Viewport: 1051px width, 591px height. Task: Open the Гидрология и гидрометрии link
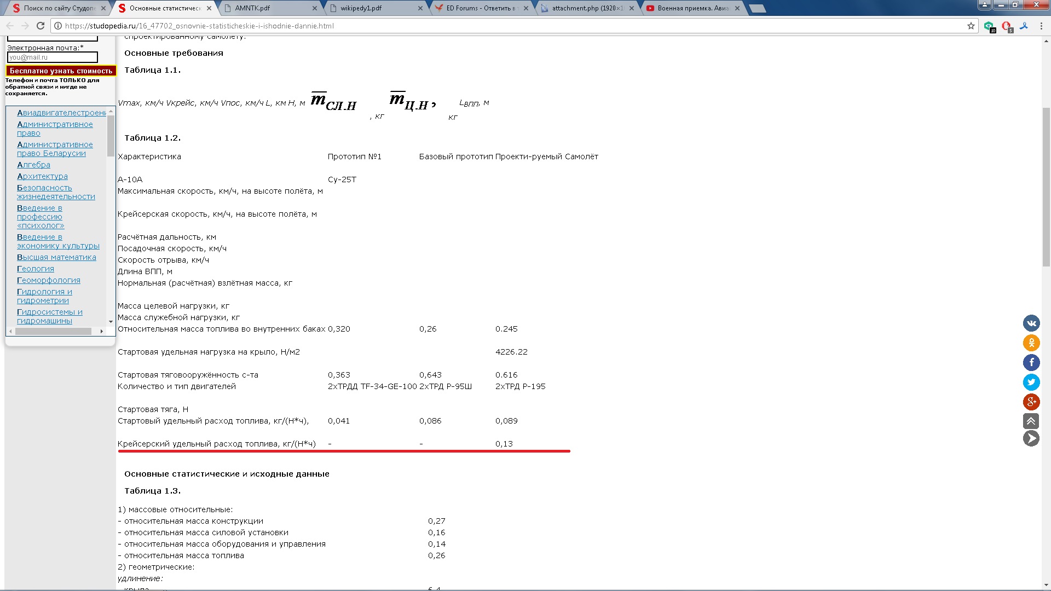(x=44, y=296)
